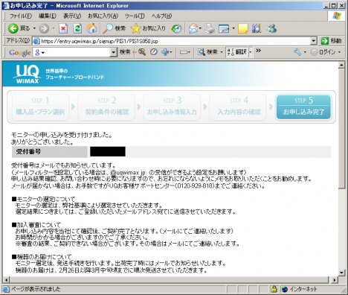Screen dimensions: 348x295
Task: Launch the Messenger people icon
Action: (x=272, y=28)
